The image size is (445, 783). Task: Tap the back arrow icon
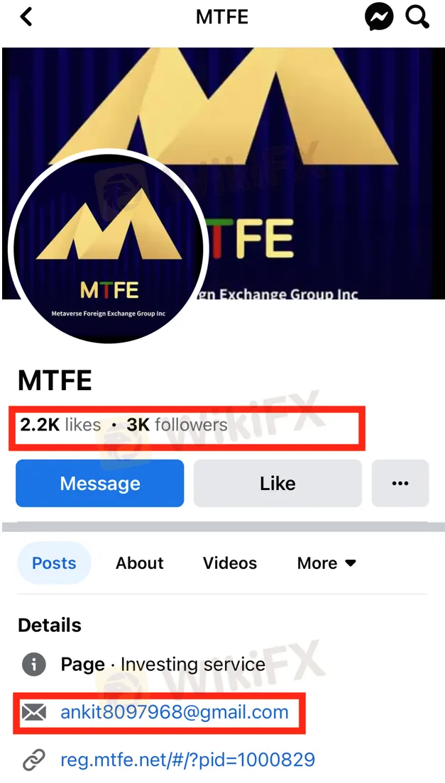pos(26,16)
